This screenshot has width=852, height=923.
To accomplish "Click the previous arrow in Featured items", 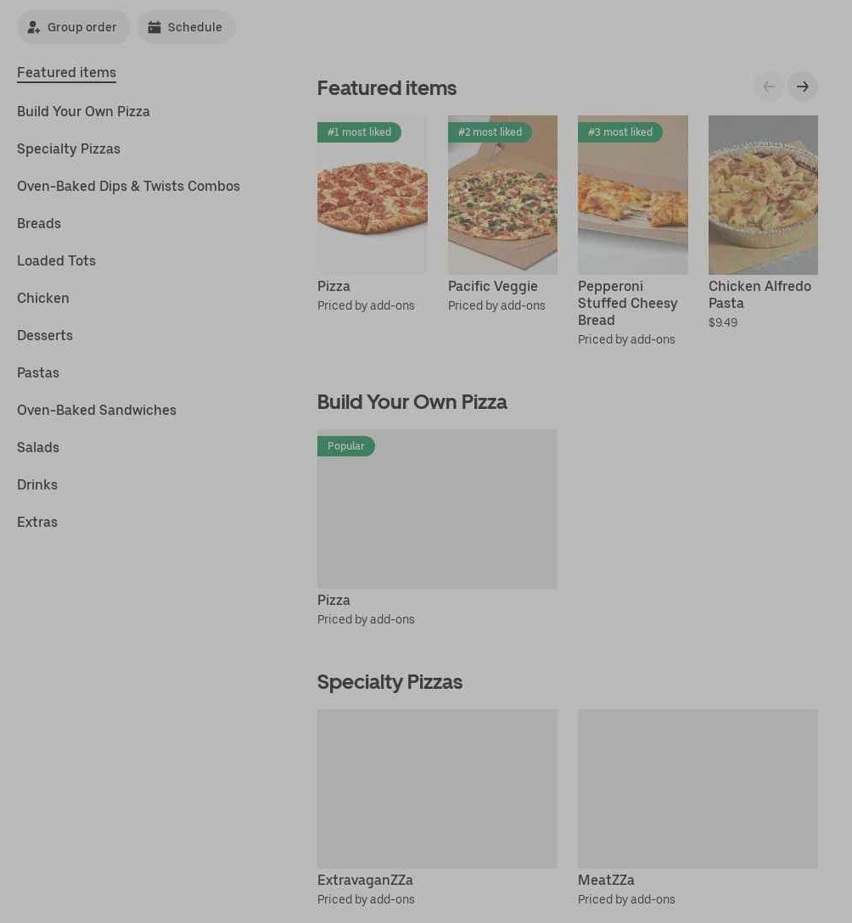I will pyautogui.click(x=768, y=87).
